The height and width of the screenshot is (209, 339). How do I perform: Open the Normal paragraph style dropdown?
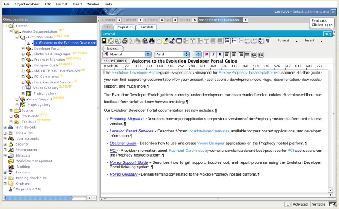coord(127,55)
